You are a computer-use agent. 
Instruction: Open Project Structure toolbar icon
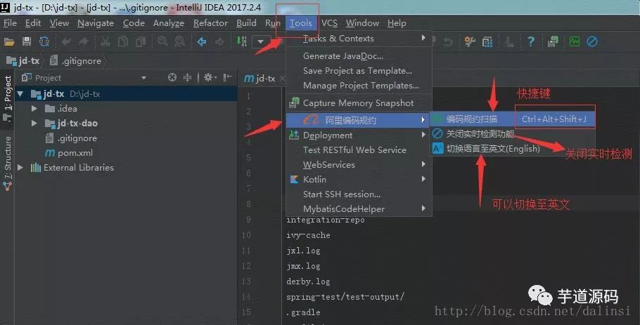click(x=487, y=41)
